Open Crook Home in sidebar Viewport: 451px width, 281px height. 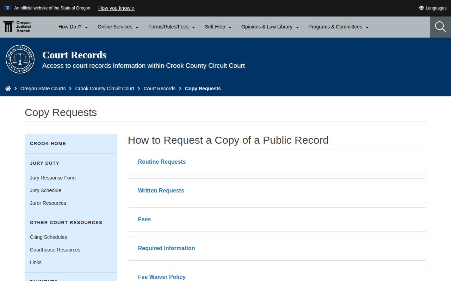click(48, 144)
